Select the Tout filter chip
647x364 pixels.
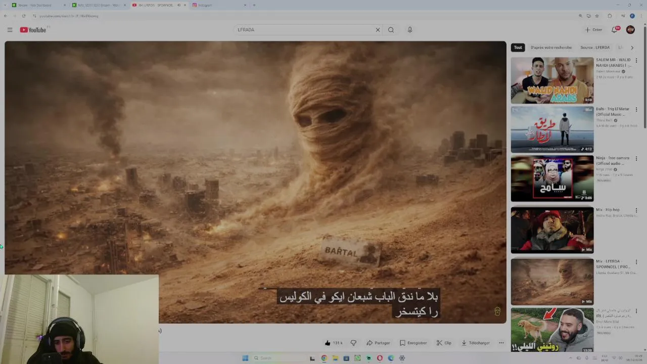coord(518,48)
